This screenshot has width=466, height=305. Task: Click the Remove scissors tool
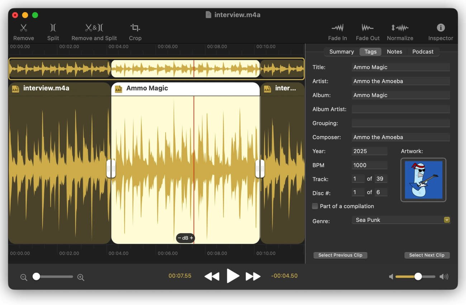24,28
